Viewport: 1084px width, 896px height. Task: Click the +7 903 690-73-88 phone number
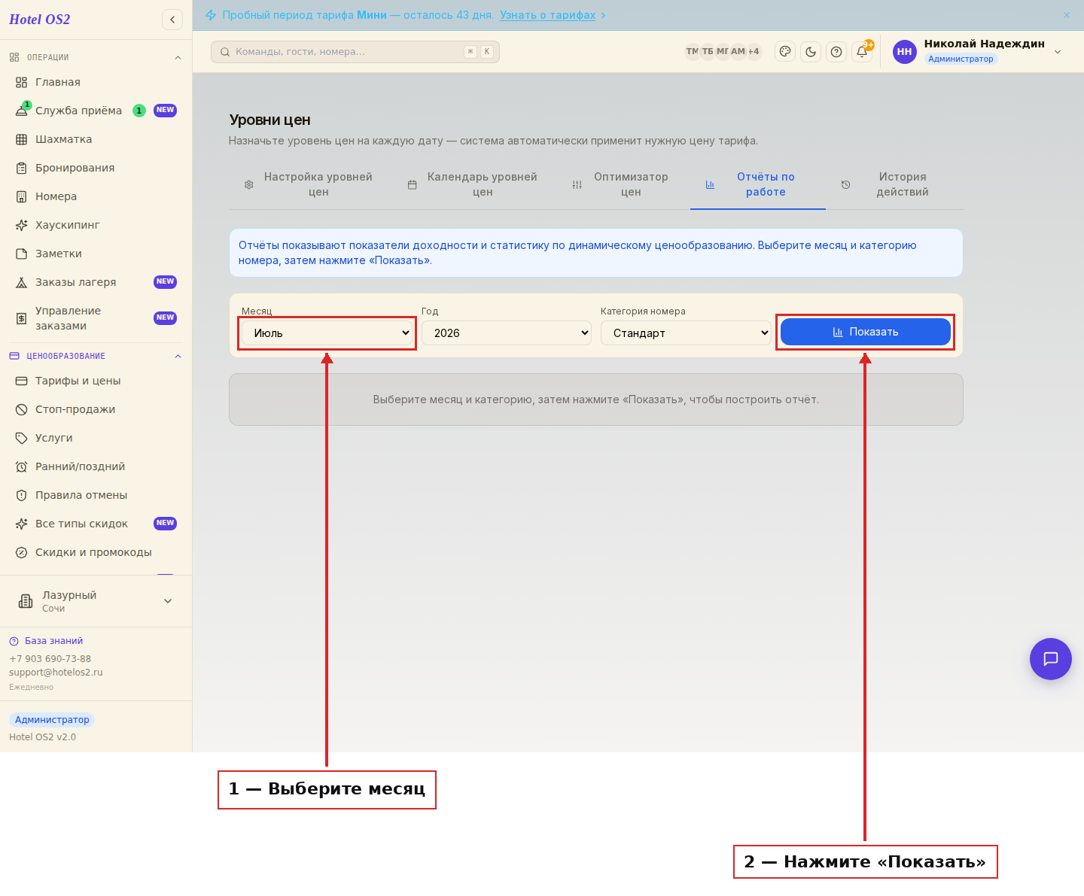pos(50,659)
